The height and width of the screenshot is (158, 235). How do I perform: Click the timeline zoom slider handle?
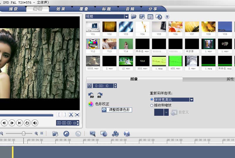click(23, 133)
